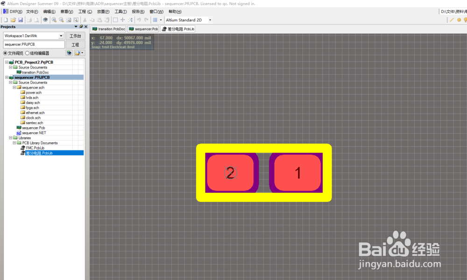467x280 pixels.
Task: Select fpga.sch in the project tree
Action: tap(32, 108)
